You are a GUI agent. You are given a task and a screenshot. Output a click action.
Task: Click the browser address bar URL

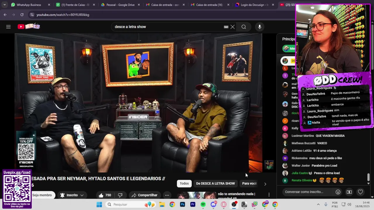coord(63,15)
